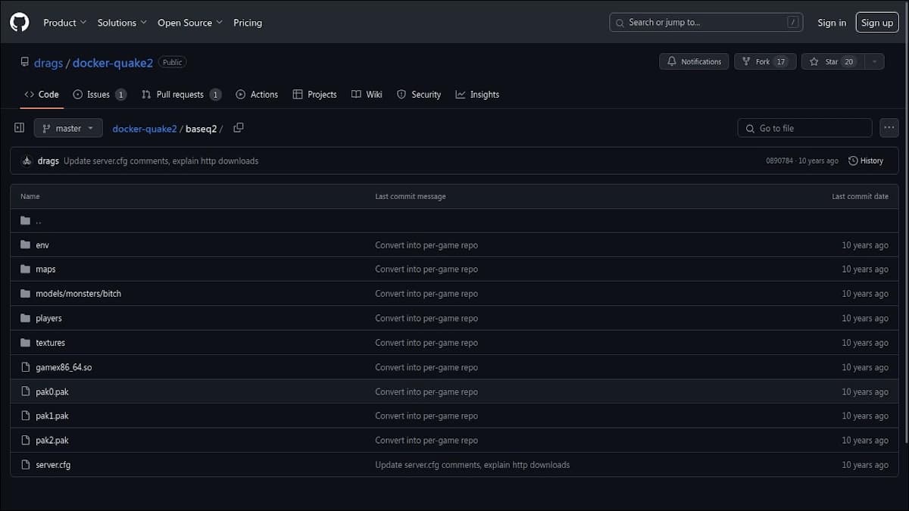Open the env folder
The height and width of the screenshot is (511, 909).
(42, 245)
